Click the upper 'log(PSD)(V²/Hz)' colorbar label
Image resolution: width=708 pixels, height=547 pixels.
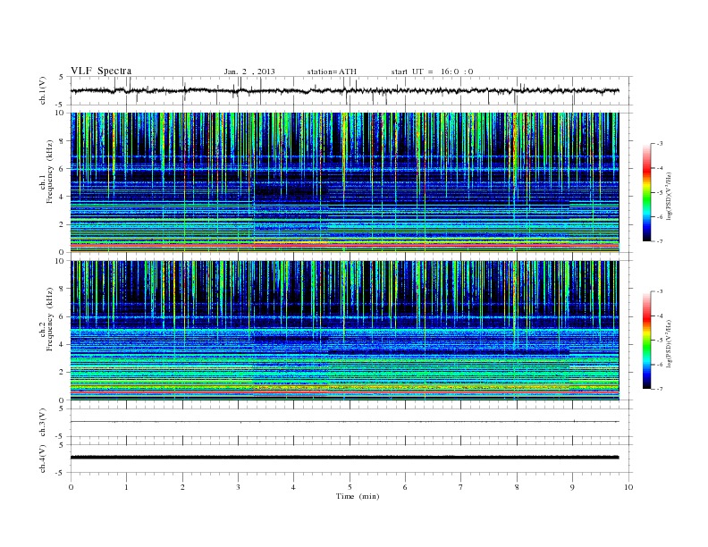tap(669, 196)
